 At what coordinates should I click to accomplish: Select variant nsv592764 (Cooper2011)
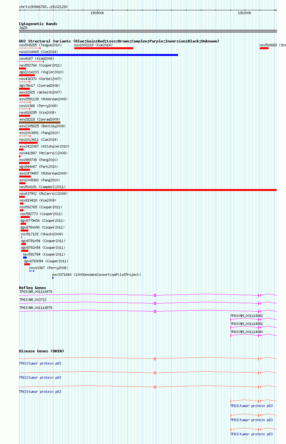pyautogui.click(x=40, y=65)
